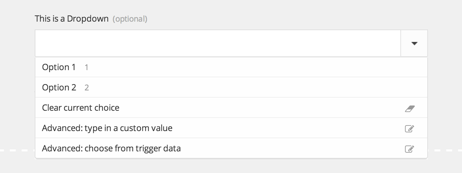This screenshot has width=462, height=173.
Task: Collapse the list using the dropdown arrow
Action: click(414, 43)
